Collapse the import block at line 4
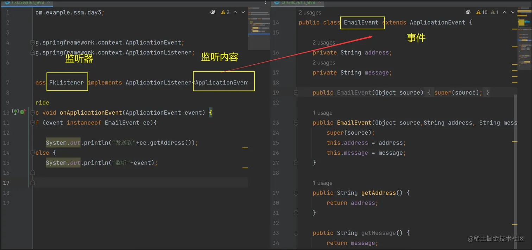 coord(32,43)
